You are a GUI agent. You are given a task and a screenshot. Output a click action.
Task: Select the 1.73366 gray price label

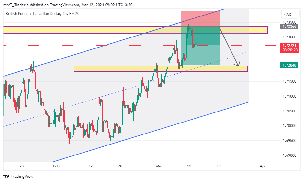[289, 26]
